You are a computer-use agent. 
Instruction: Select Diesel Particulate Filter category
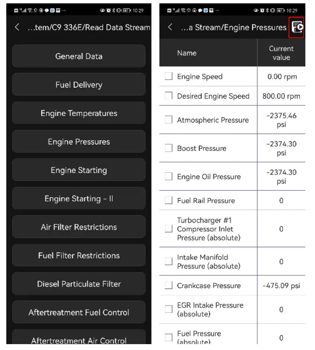tap(79, 284)
